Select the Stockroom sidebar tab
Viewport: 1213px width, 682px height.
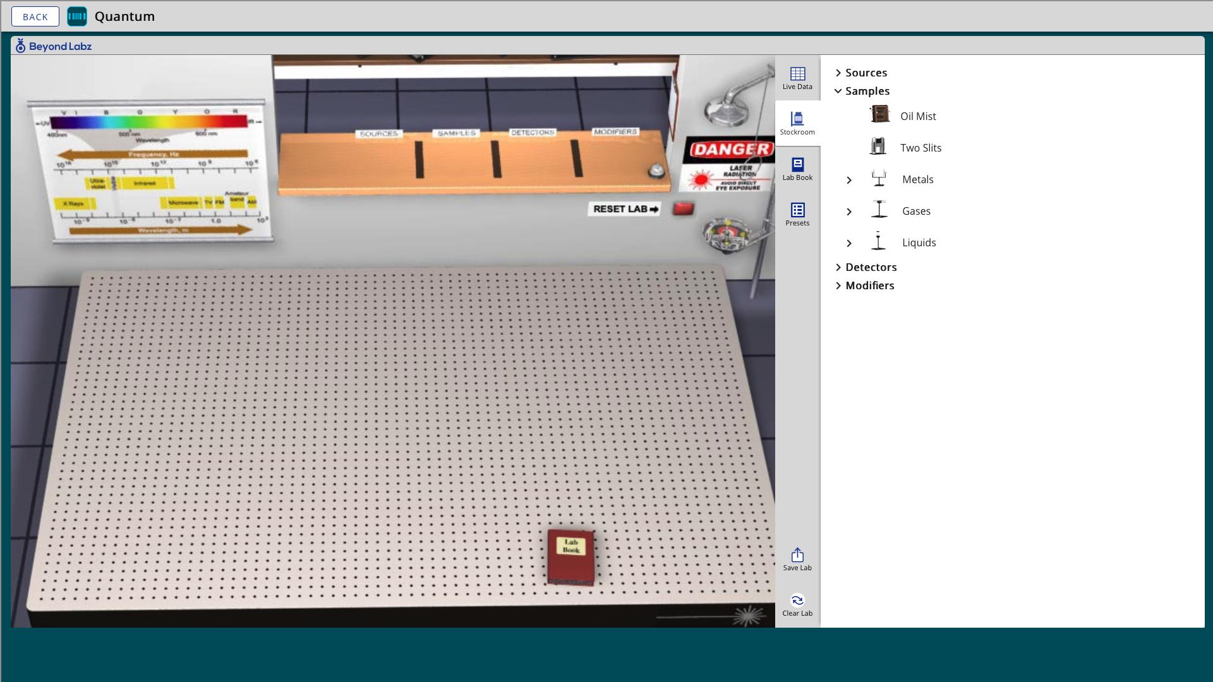pos(797,124)
